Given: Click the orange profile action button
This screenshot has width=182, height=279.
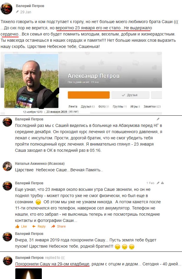Looking at the screenshot, I should coord(89,95).
